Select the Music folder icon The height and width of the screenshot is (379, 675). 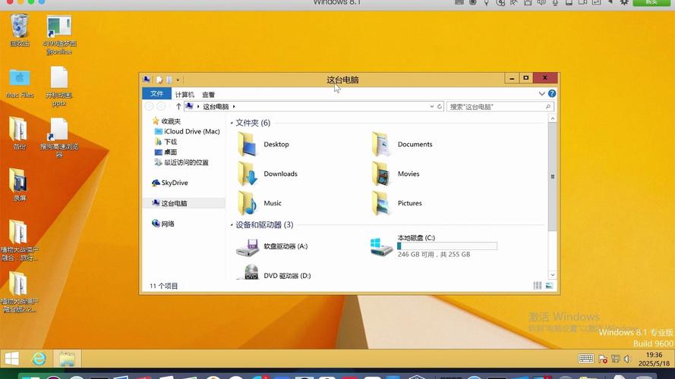[247, 203]
